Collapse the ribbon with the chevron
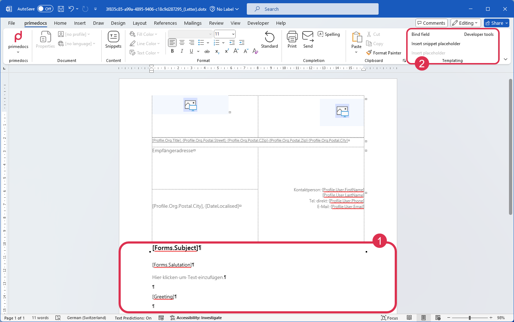The width and height of the screenshot is (514, 322). [505, 59]
